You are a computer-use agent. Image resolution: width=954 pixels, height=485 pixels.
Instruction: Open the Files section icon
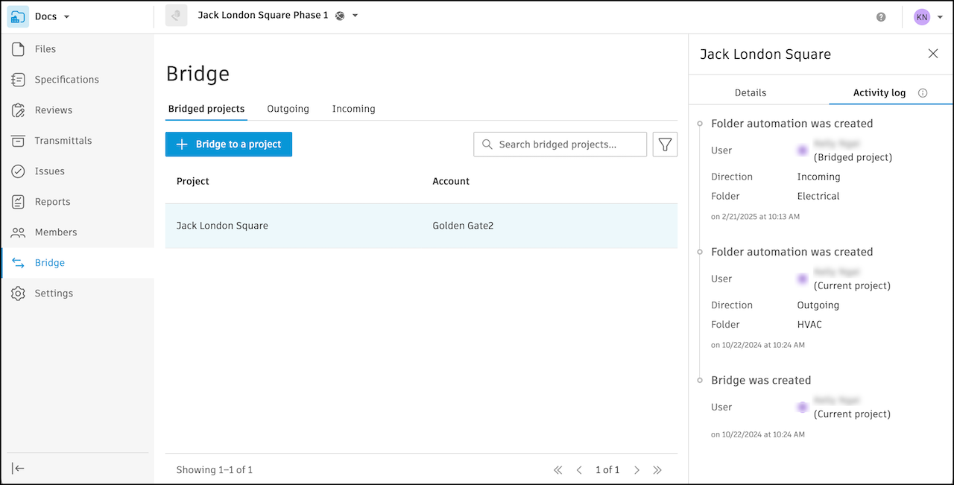coord(19,49)
